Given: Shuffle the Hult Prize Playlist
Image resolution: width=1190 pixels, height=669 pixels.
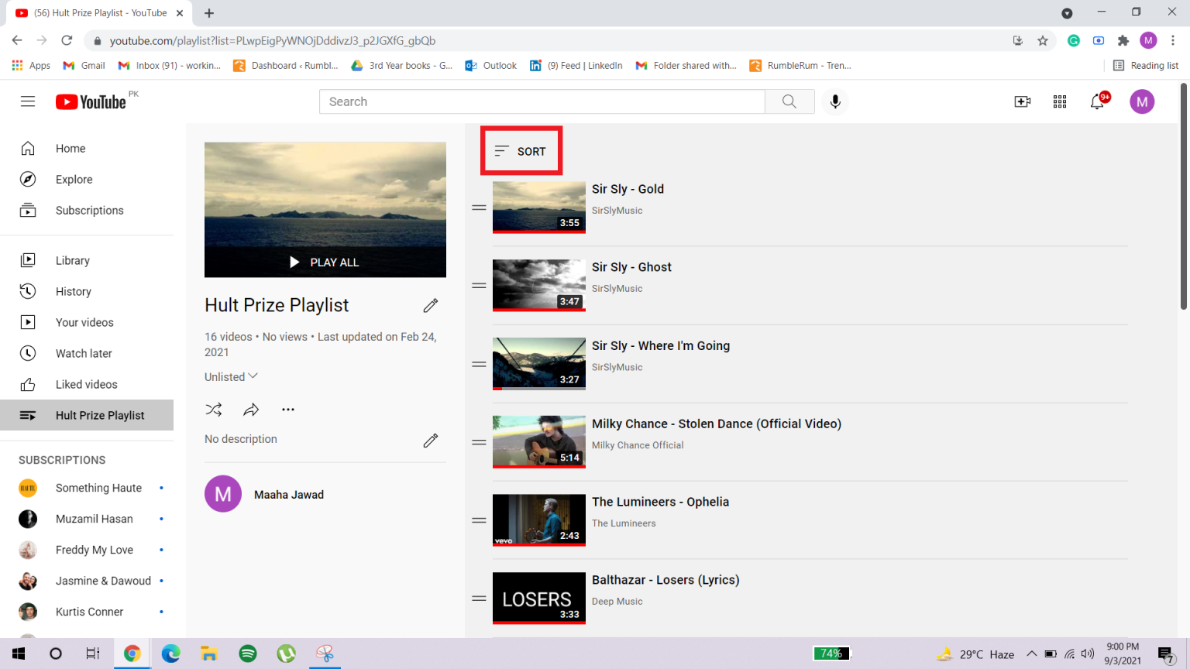Looking at the screenshot, I should pos(214,409).
